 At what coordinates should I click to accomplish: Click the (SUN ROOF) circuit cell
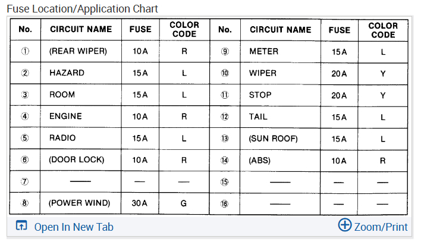(x=273, y=139)
